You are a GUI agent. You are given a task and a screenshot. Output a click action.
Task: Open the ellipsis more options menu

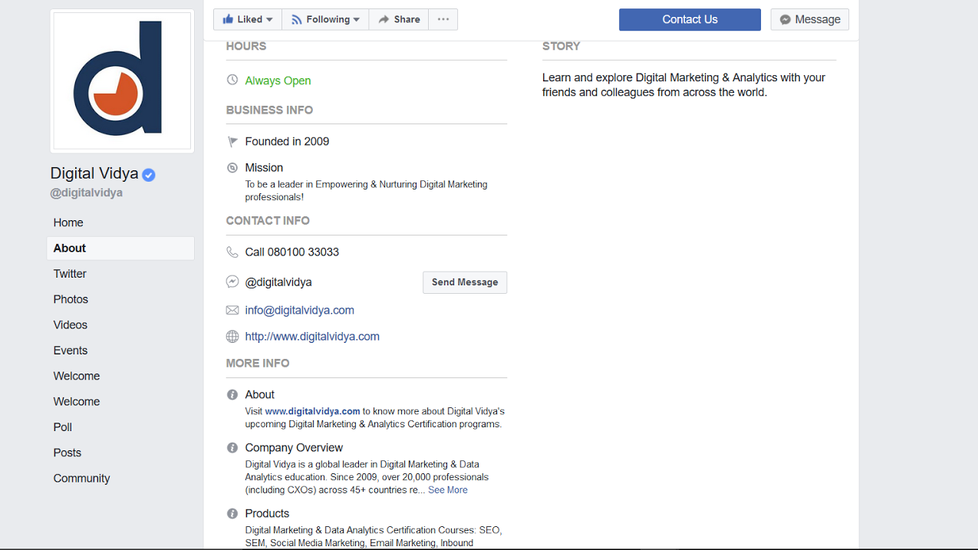point(443,19)
